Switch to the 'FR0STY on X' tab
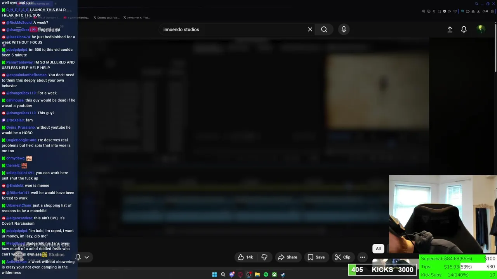 [x=136, y=17]
